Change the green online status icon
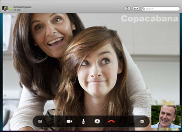Viewport: 182px width, 132px height. [11, 9]
